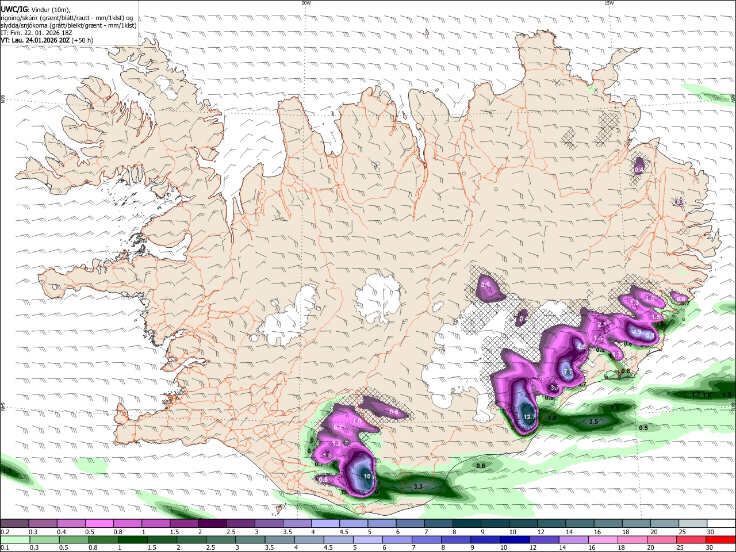
Task: Pick the bright pink 0.5 swatch in snow legend
Action: tap(99, 524)
